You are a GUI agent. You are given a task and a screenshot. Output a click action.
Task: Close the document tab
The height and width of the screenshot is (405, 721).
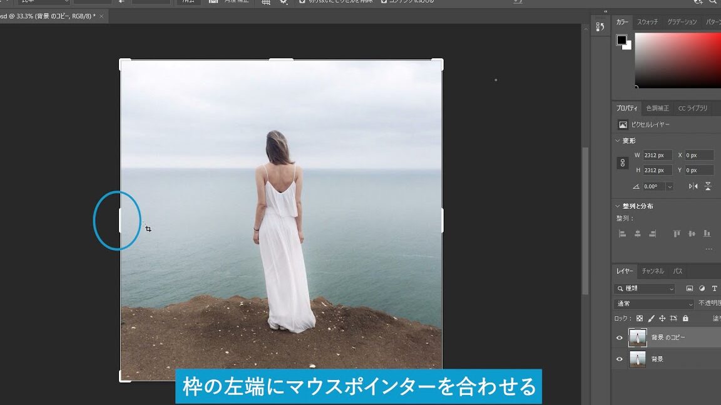click(101, 16)
